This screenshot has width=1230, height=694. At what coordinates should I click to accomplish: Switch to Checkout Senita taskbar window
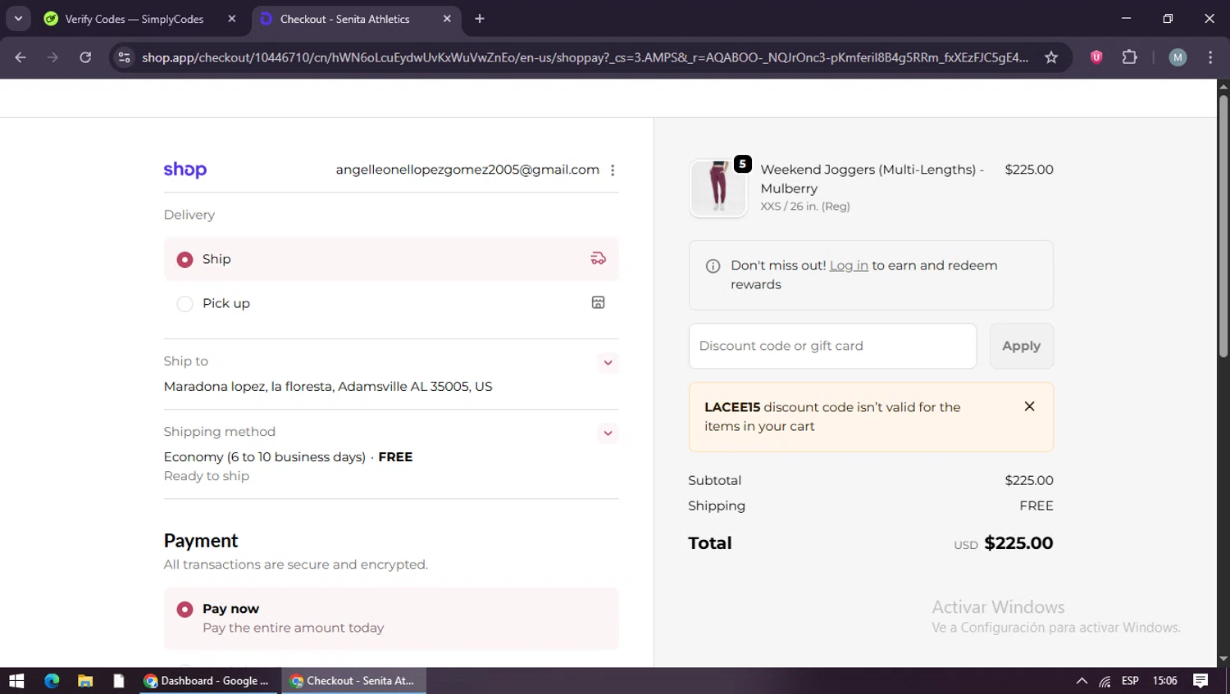[354, 681]
